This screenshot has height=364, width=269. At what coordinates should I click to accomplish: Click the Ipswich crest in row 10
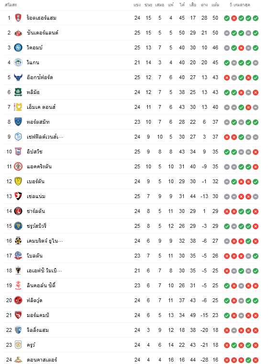(x=18, y=152)
